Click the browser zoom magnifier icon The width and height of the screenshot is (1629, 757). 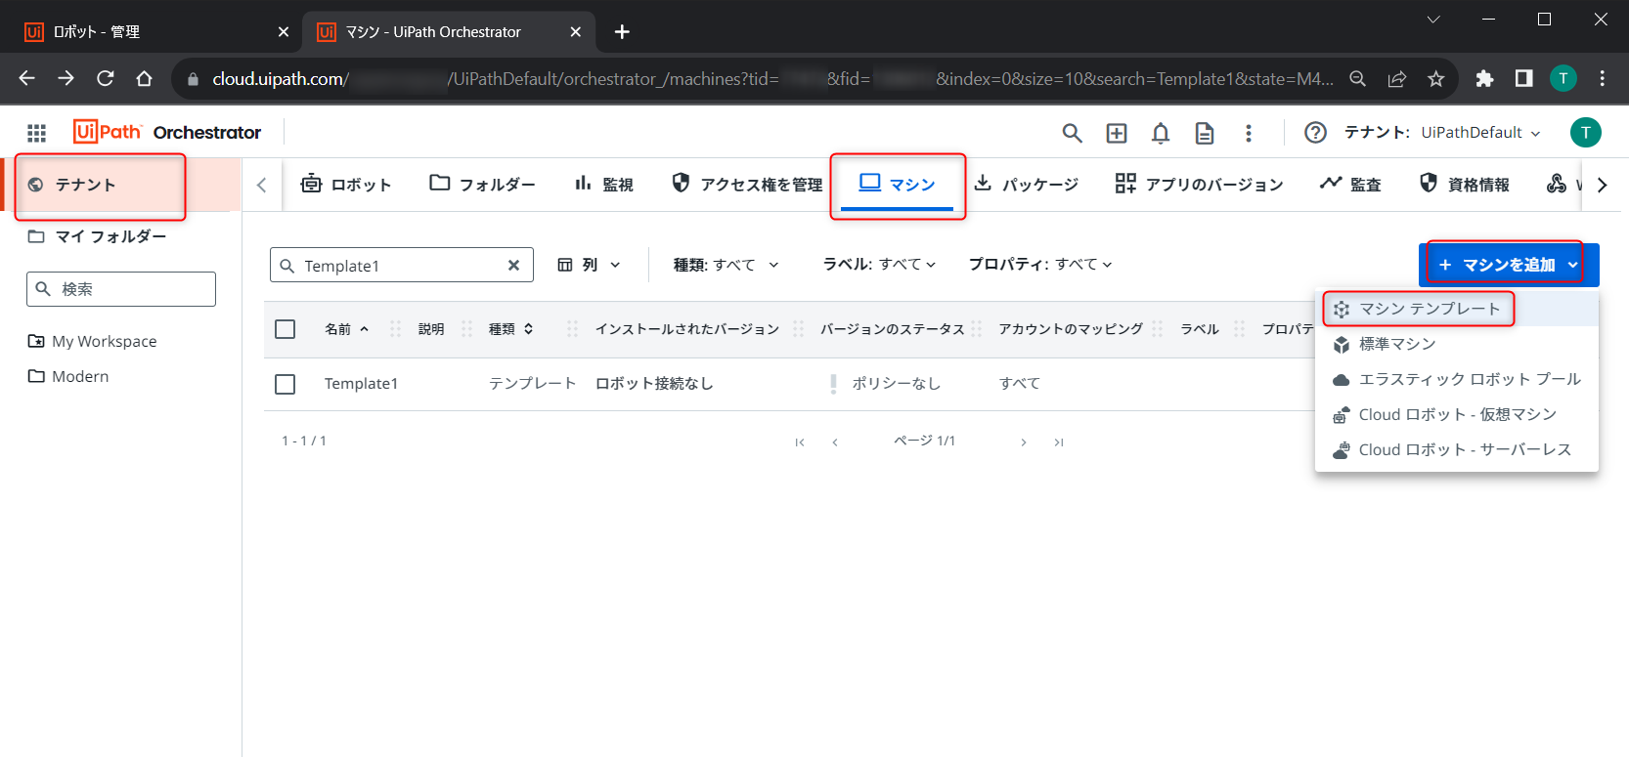coord(1358,79)
